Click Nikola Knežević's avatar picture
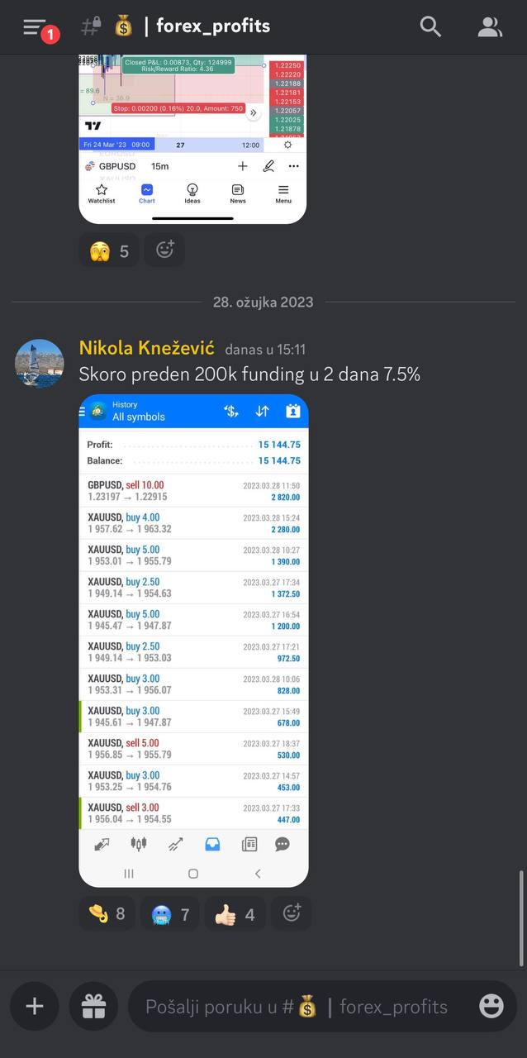The height and width of the screenshot is (1058, 527). (x=39, y=364)
